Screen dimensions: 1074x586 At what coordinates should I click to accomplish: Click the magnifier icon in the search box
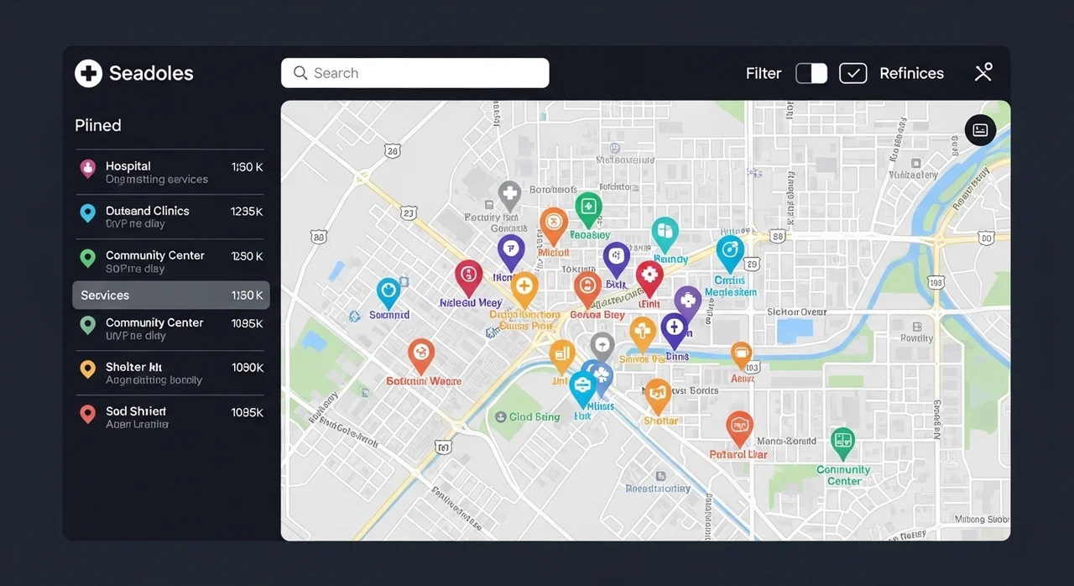[300, 73]
